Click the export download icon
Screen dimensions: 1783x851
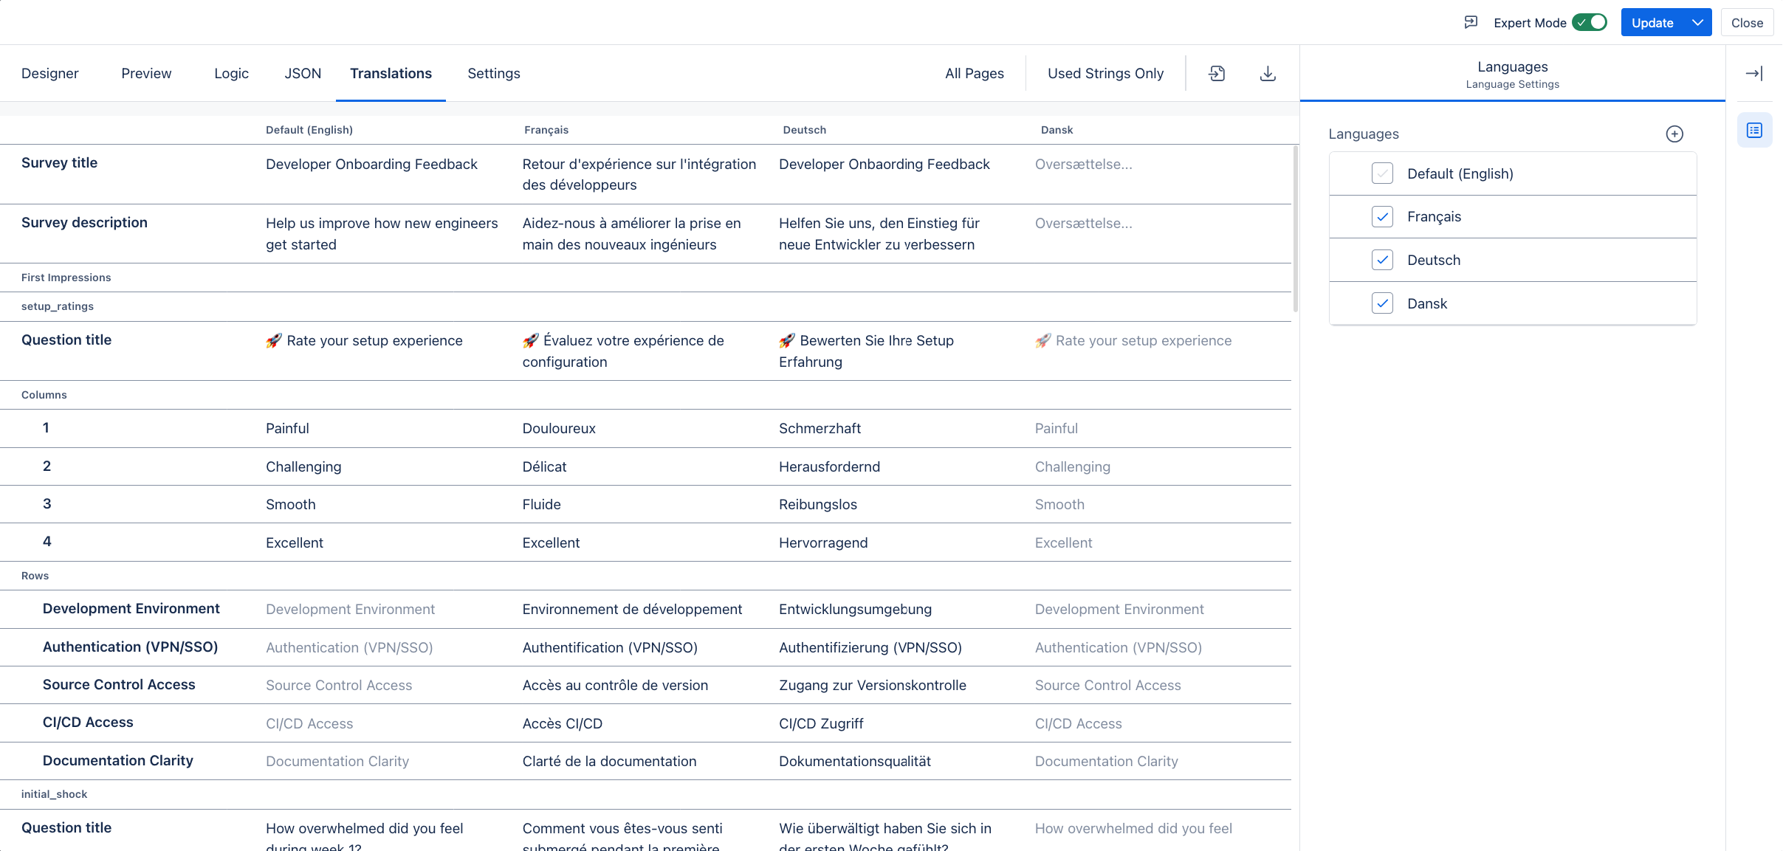point(1268,73)
